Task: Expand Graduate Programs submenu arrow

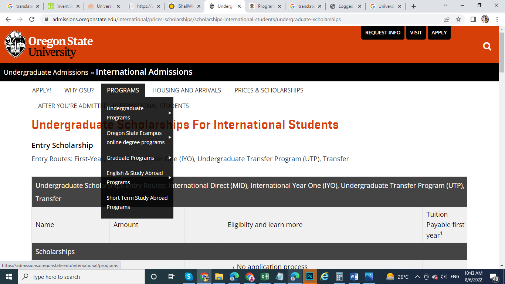Action: pos(170,158)
